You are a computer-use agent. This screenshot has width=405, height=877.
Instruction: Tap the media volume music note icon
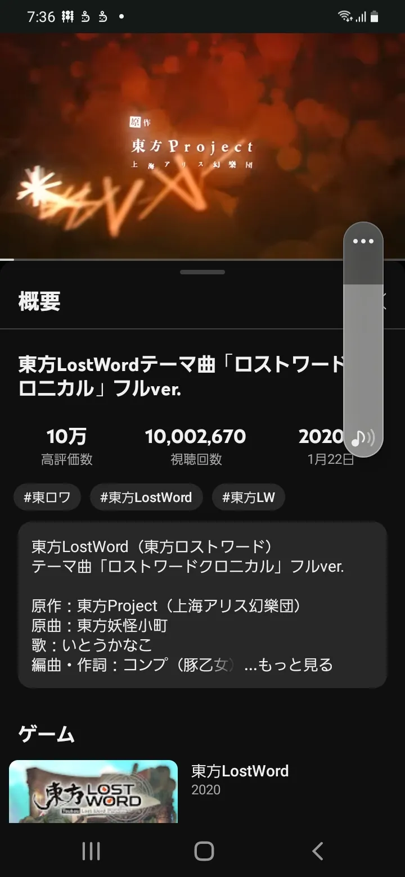tap(363, 437)
